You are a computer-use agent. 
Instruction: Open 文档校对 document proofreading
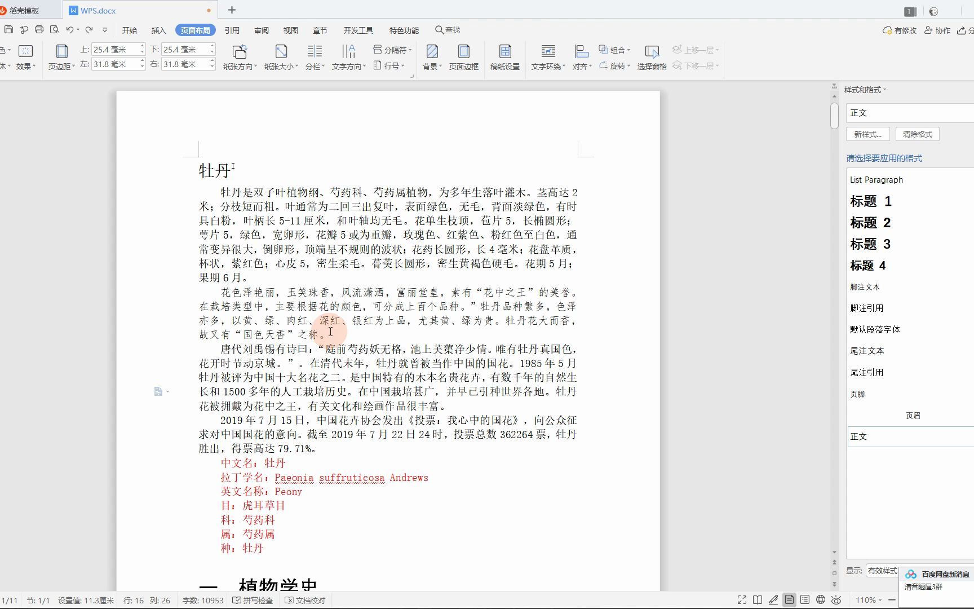pyautogui.click(x=305, y=601)
